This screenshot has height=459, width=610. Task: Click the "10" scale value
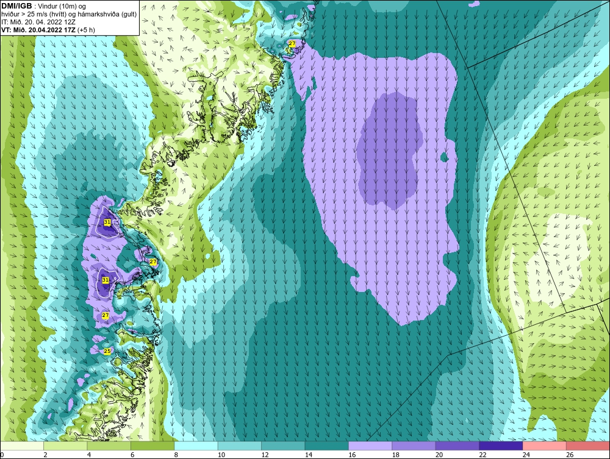(221, 455)
